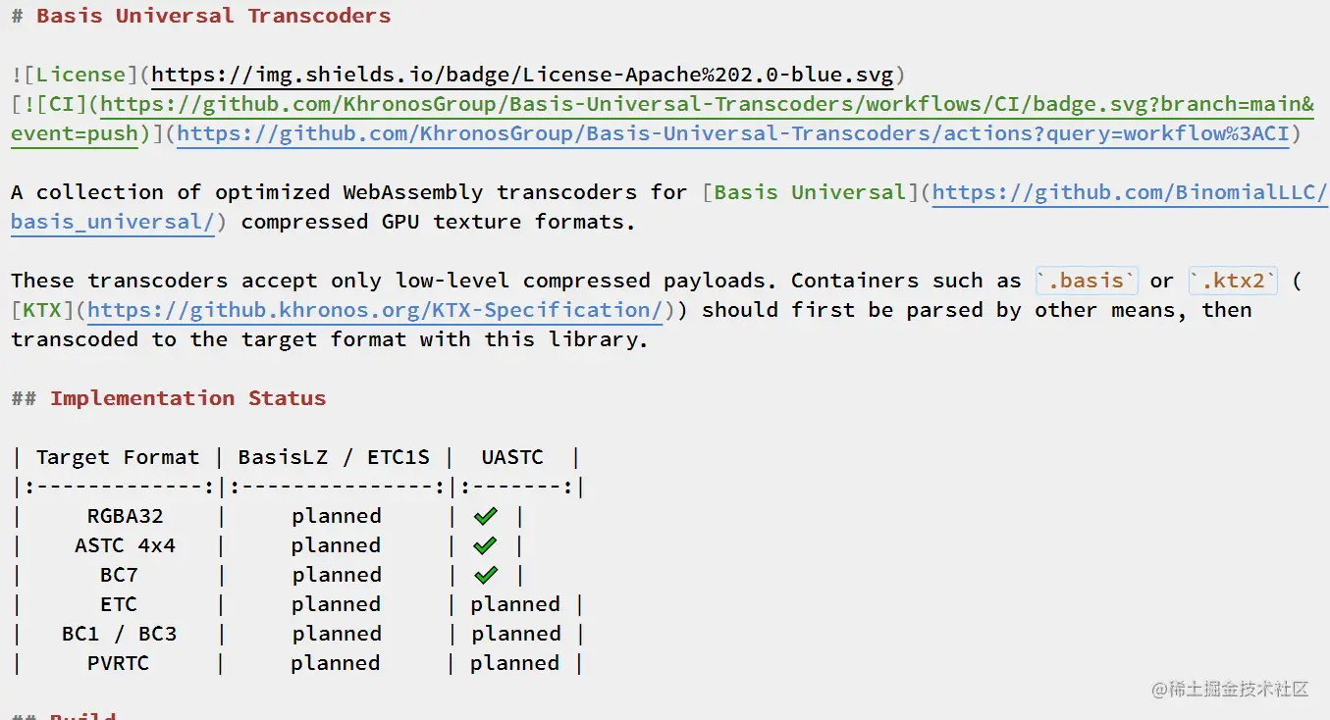Click the green 'KTX' link label
The height and width of the screenshot is (720, 1330).
click(x=44, y=310)
